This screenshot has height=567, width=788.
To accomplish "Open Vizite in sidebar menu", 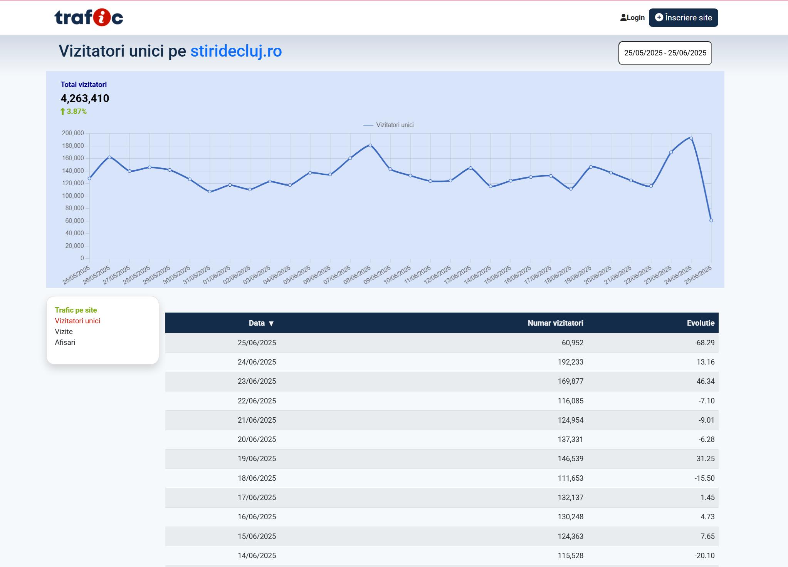I will coord(64,332).
